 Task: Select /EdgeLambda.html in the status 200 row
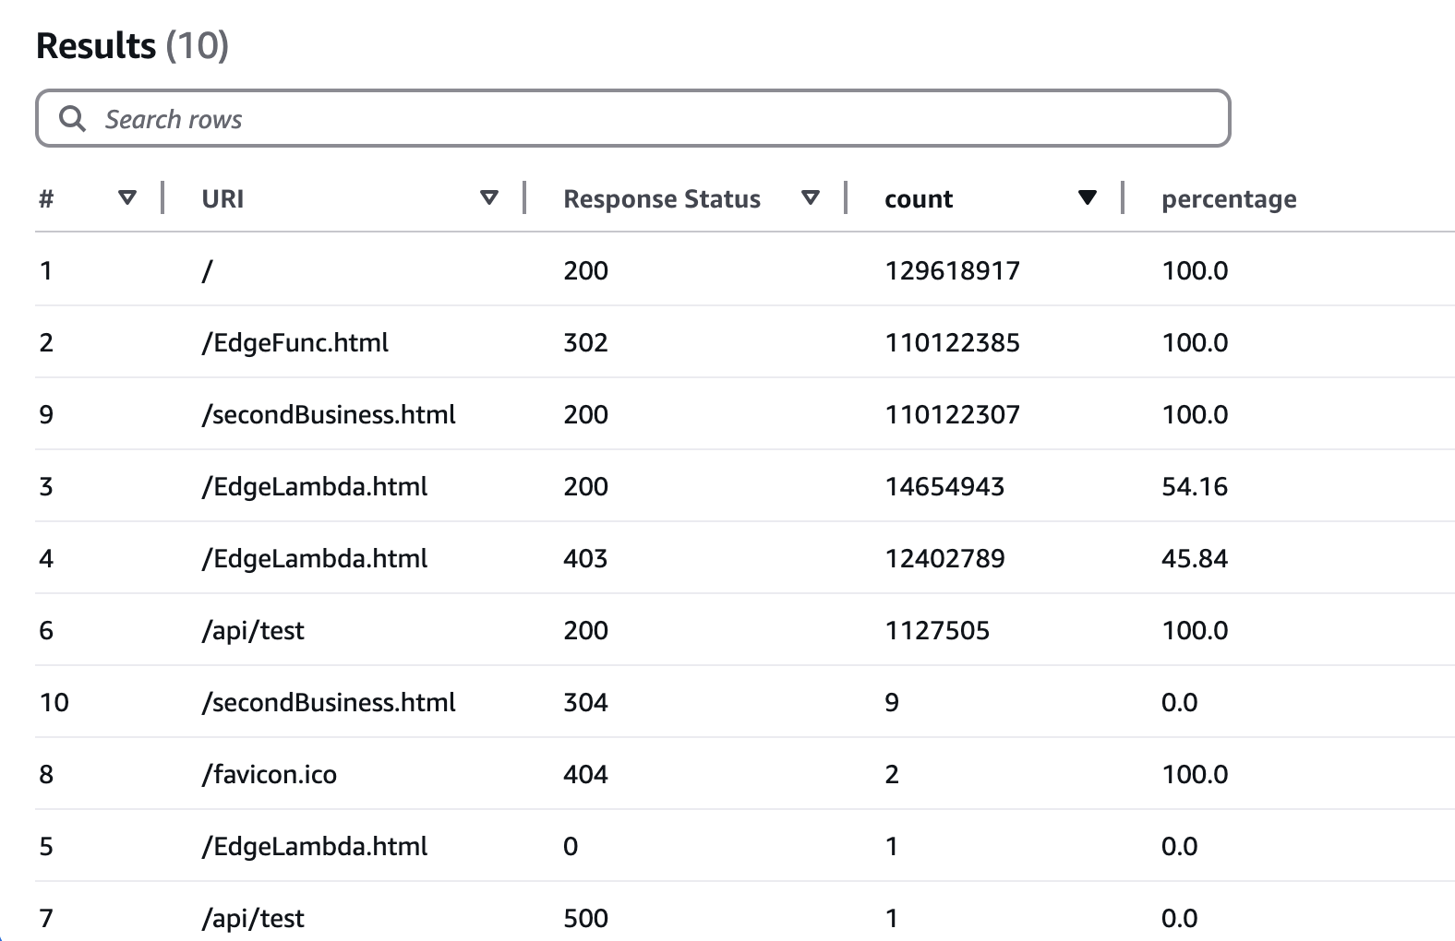(315, 486)
